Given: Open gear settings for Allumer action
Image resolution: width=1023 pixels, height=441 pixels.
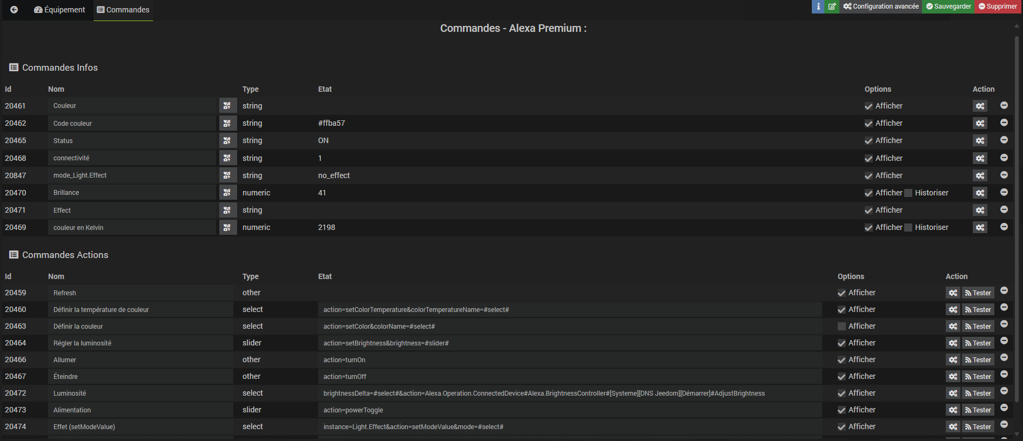Looking at the screenshot, I should click(953, 360).
